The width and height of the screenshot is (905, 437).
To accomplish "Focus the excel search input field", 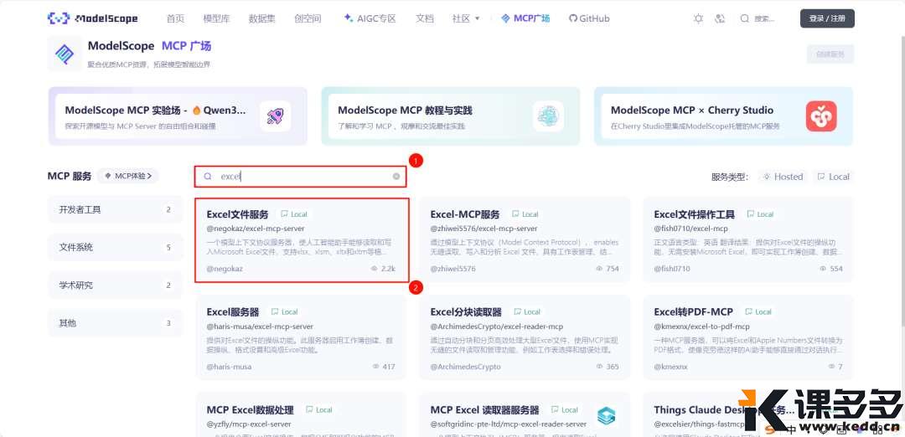I will click(300, 177).
